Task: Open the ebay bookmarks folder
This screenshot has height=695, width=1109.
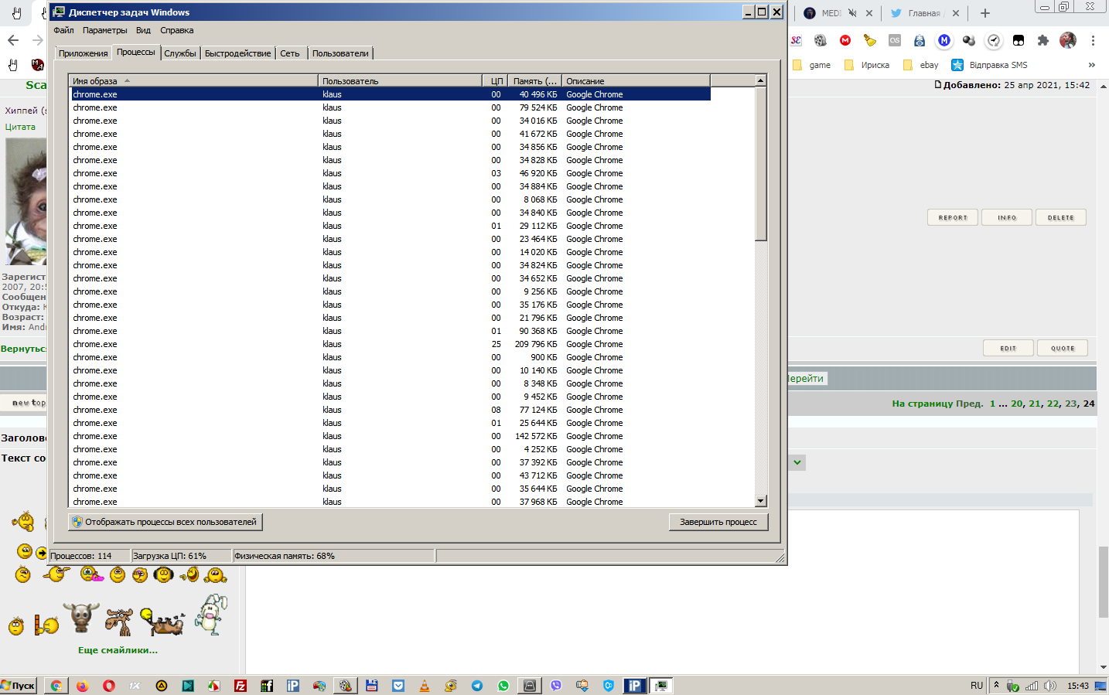Action: (x=921, y=65)
